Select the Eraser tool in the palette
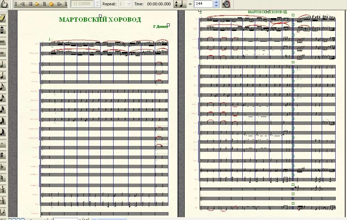Viewport: 347px width, 220px height. [2, 18]
